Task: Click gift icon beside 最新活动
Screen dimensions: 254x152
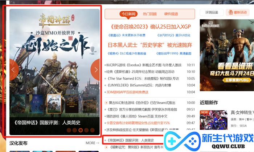Action: (231, 12)
